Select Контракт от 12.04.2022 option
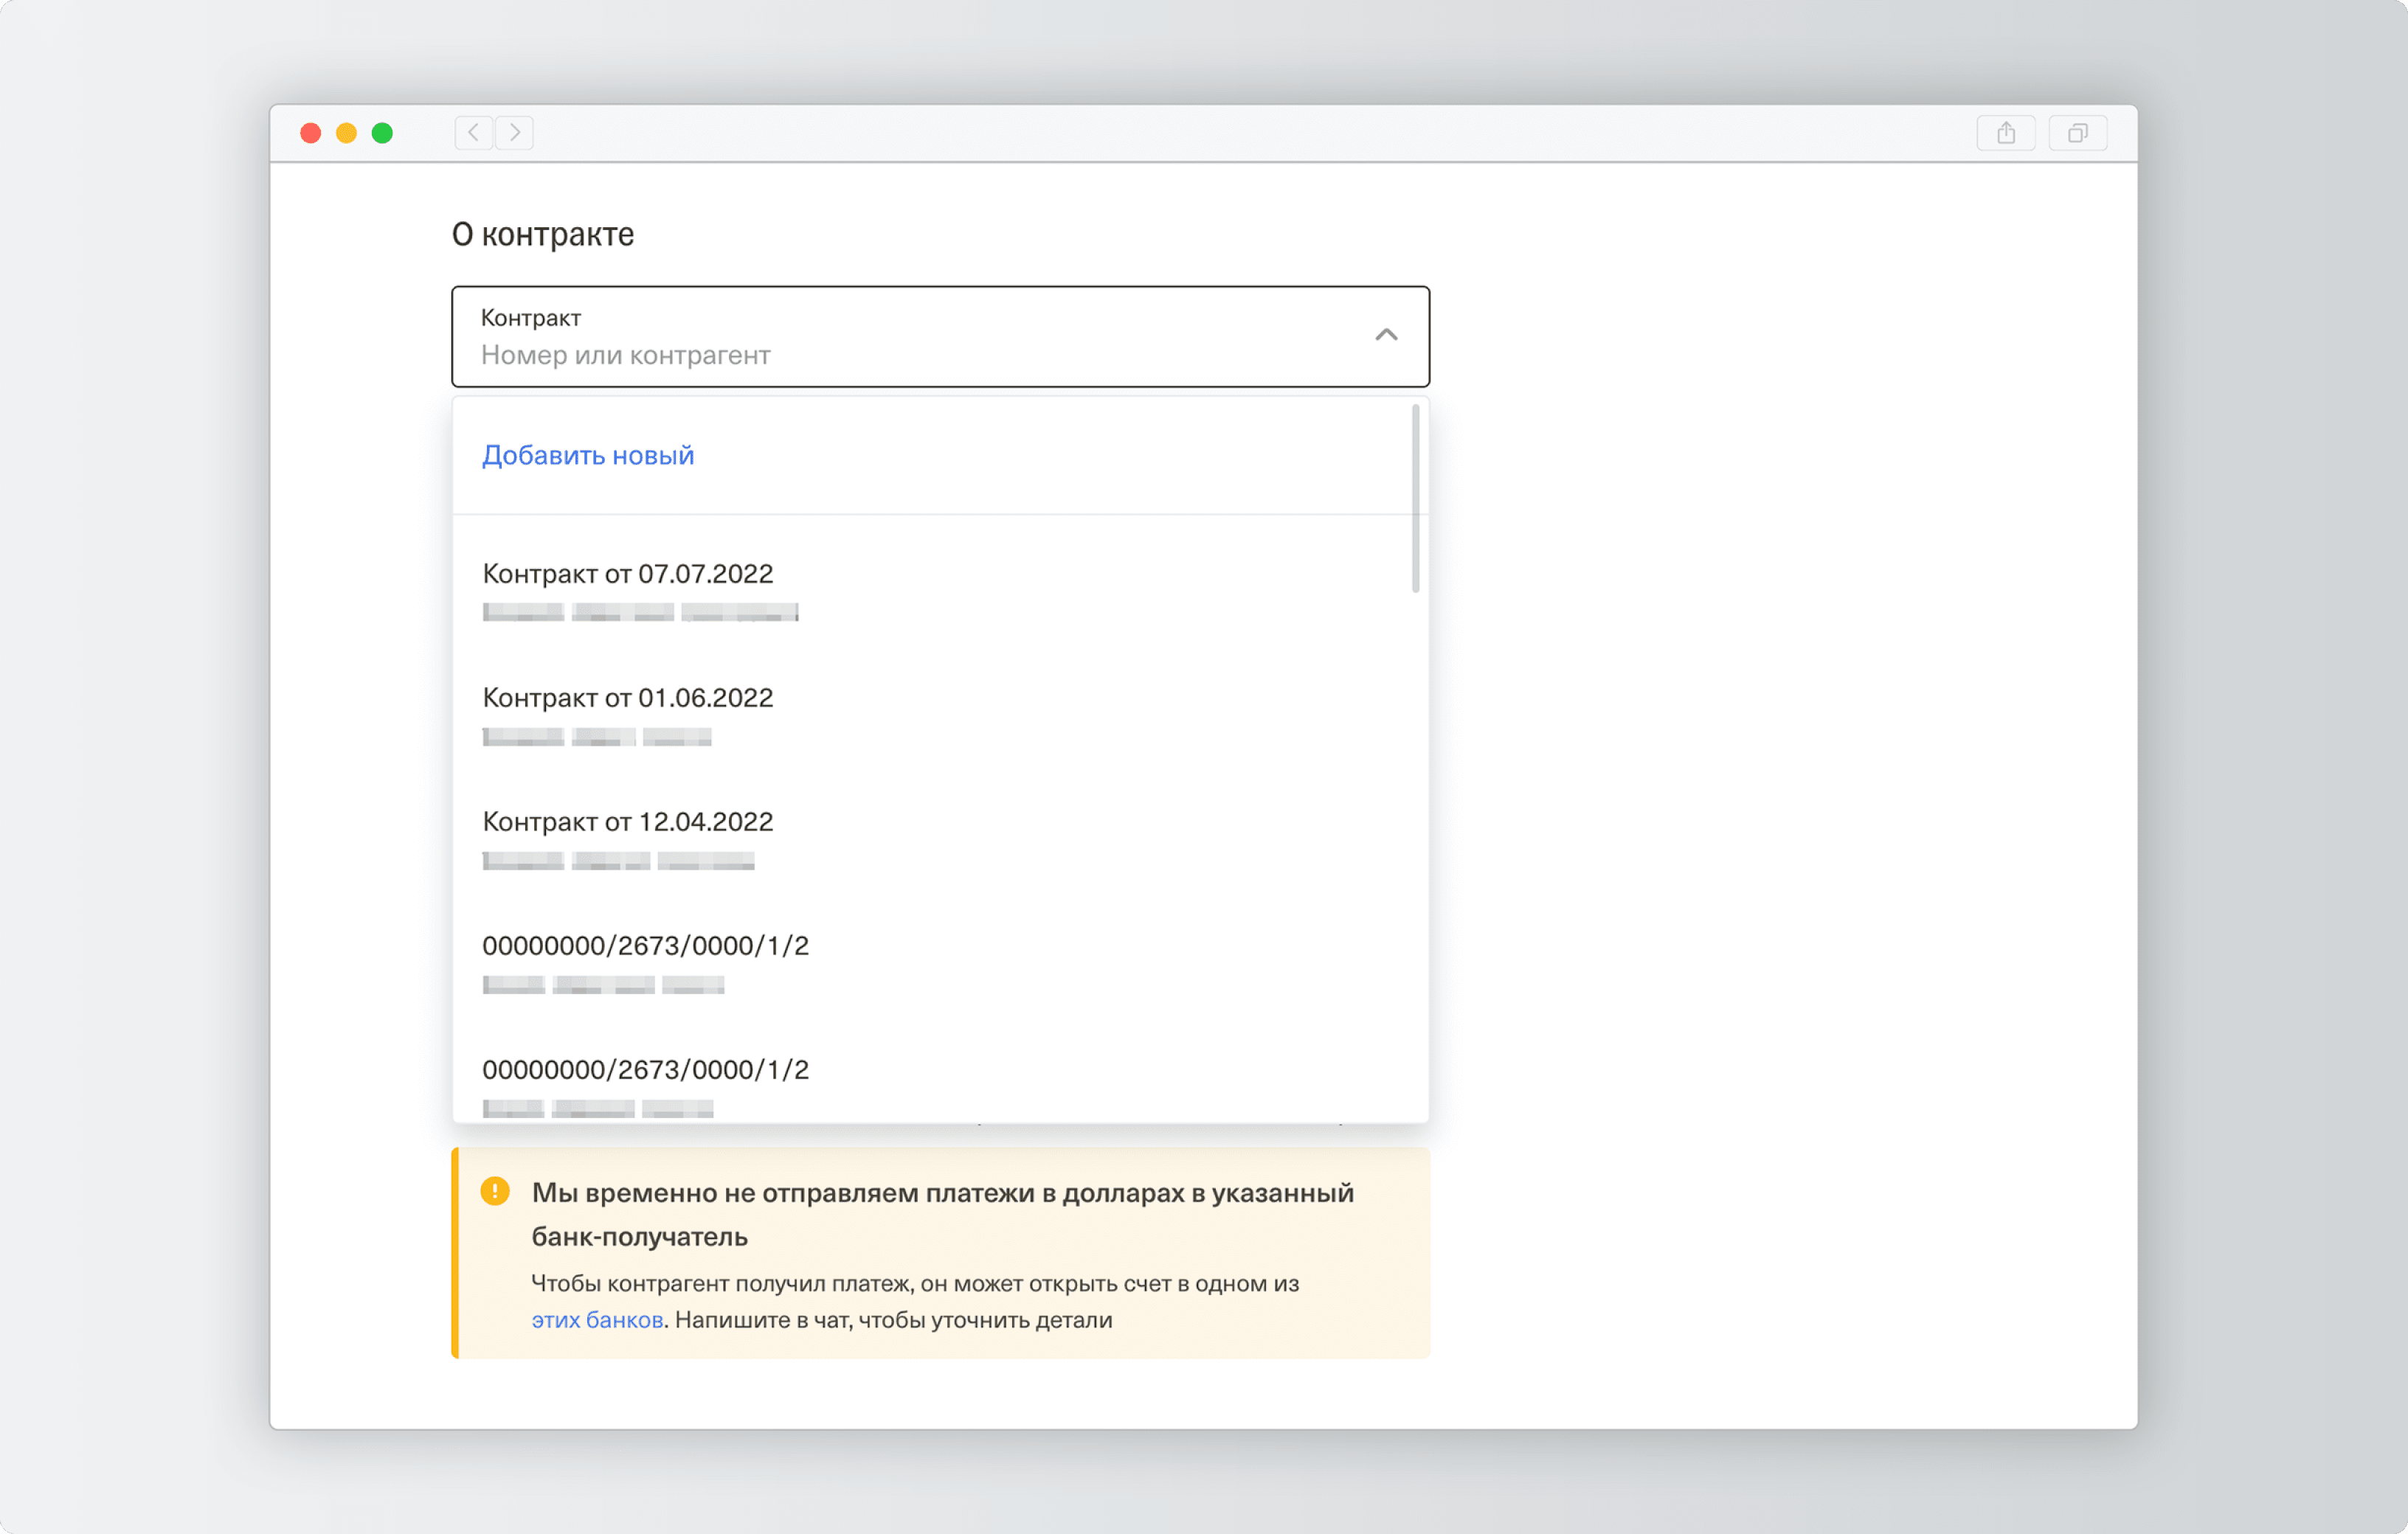Screen dimensions: 2408x1534 (x=628, y=822)
